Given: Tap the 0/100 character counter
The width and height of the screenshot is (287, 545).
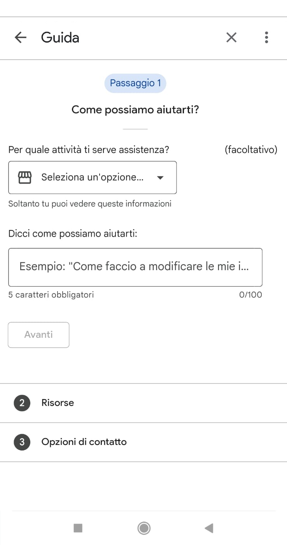Looking at the screenshot, I should [x=251, y=295].
